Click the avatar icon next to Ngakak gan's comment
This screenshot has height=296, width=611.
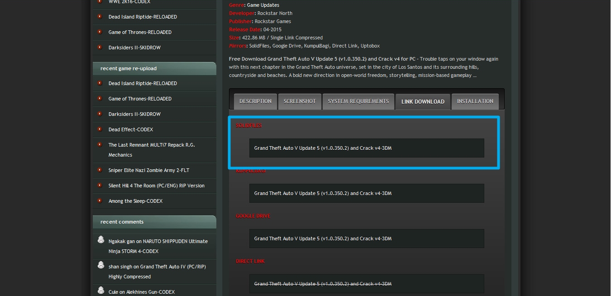click(100, 241)
